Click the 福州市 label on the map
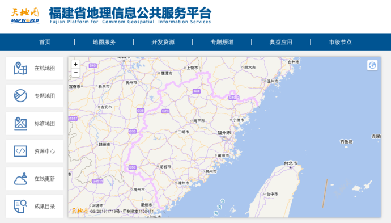 pos(224,133)
